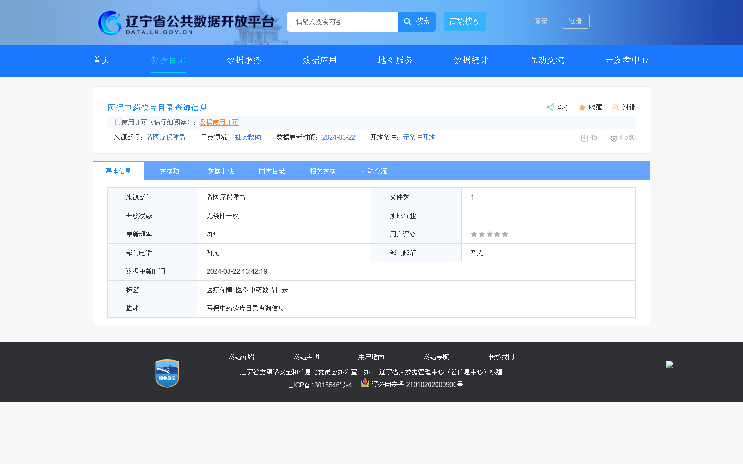
Task: Open the 地图服务 menu
Action: point(396,60)
